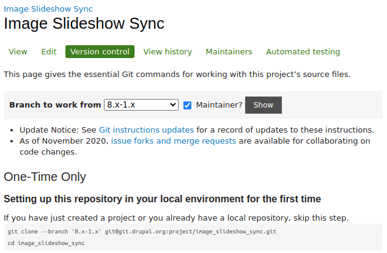Go to the View history tab
Viewport: 387px width, 253px height.
pos(168,52)
